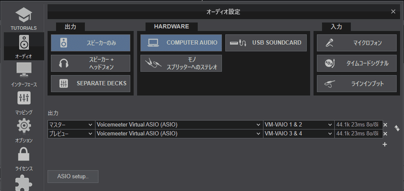
Task: Click master row 44.1k 23ms 8o/8i info
Action: (359, 125)
